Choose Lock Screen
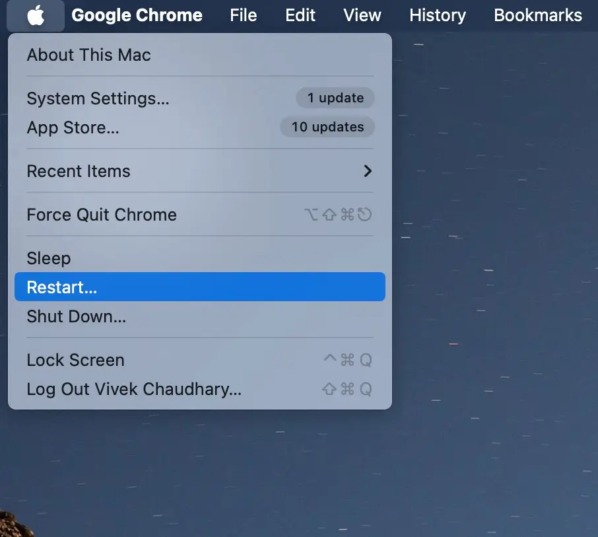 200,359
